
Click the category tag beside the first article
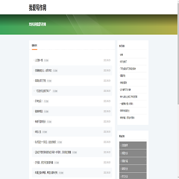pyautogui.click(x=46, y=61)
